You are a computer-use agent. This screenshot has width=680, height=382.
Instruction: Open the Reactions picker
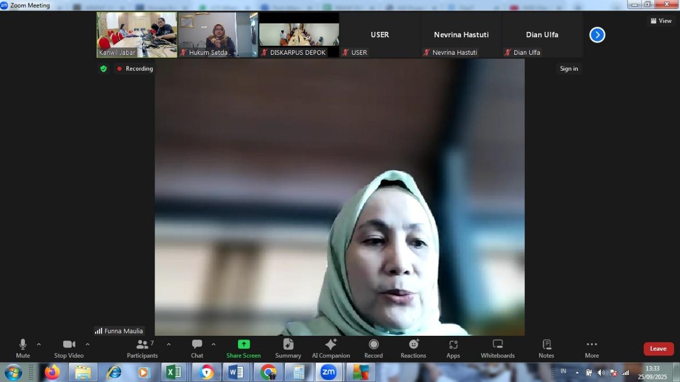click(413, 349)
